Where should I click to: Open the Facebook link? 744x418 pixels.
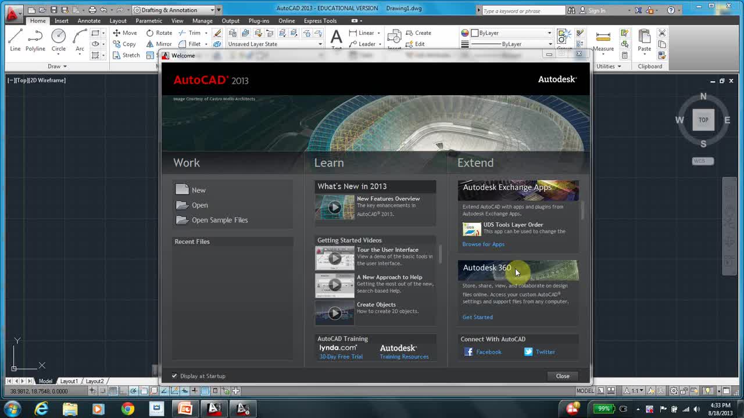[482, 352]
